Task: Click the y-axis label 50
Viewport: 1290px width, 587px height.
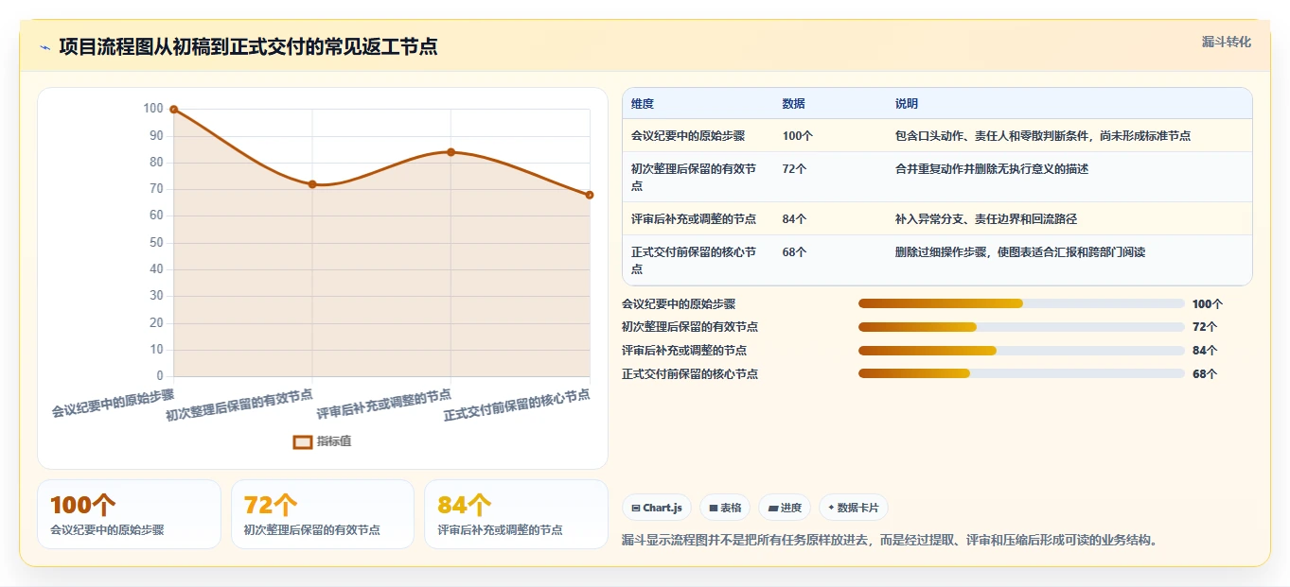Action: pos(156,243)
